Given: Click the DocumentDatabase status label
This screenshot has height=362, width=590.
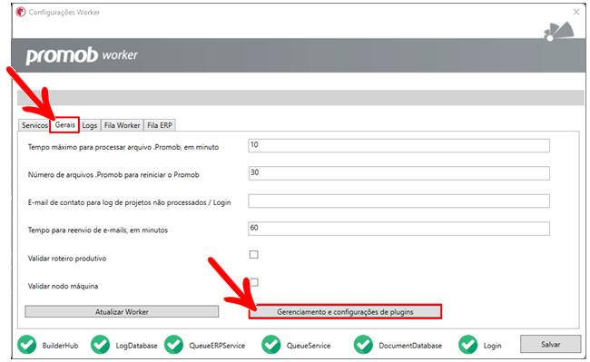Looking at the screenshot, I should [410, 346].
